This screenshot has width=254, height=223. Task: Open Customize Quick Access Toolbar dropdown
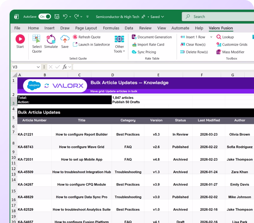tap(87, 16)
